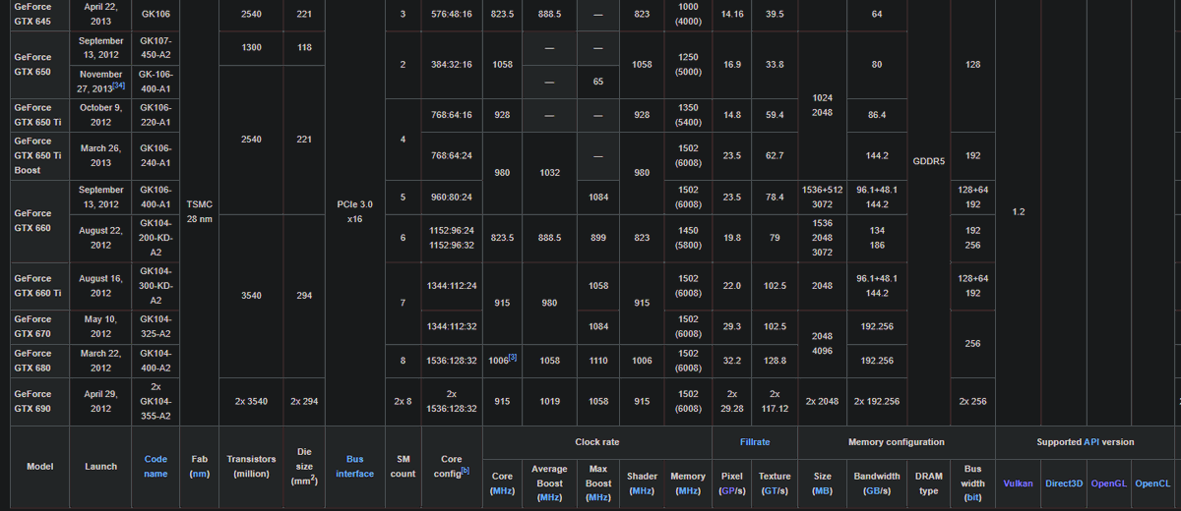Click the Memory configuration header
Viewport: 1181px width, 511px height.
pyautogui.click(x=897, y=442)
